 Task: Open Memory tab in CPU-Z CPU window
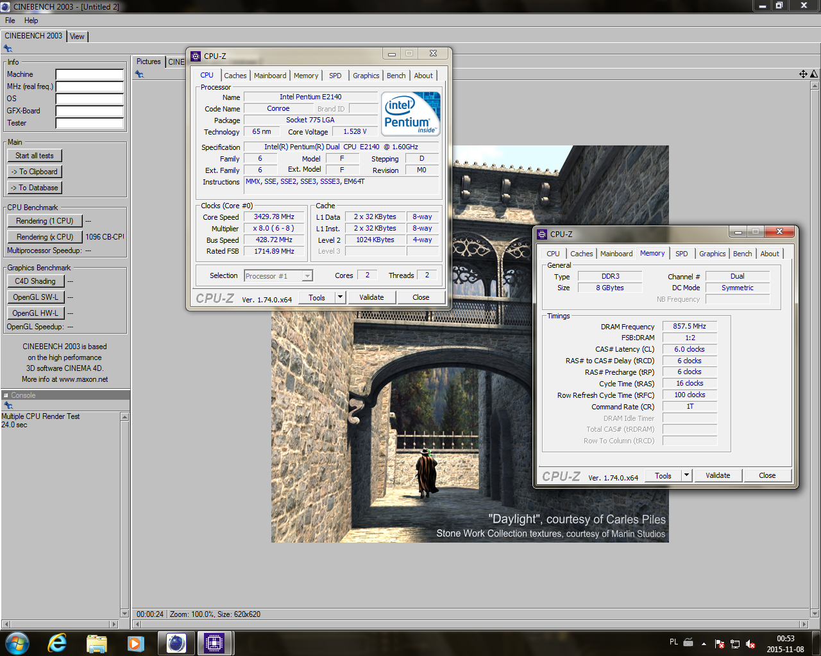(306, 76)
